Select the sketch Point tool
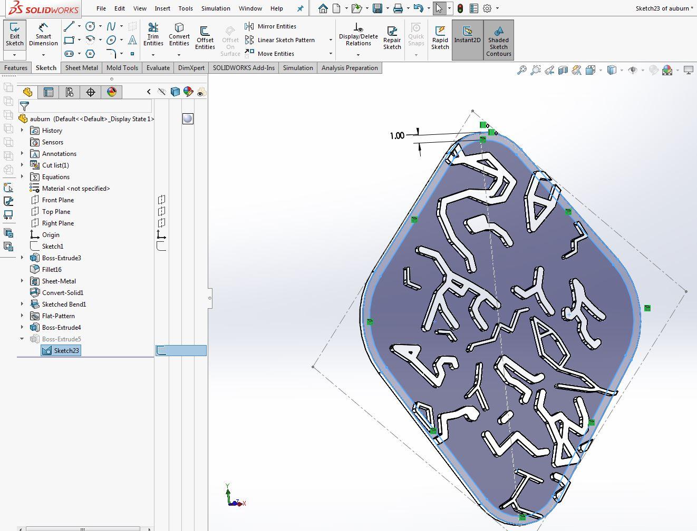 tap(132, 54)
